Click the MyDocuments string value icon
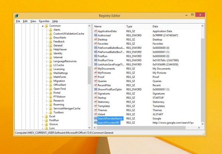The width and height of the screenshot is (222, 154). [x=95, y=69]
